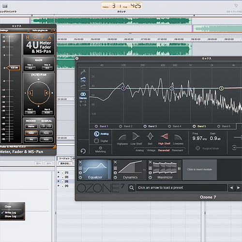Remove the Equalizer module with its X
The image size is (242, 242).
coord(80,162)
